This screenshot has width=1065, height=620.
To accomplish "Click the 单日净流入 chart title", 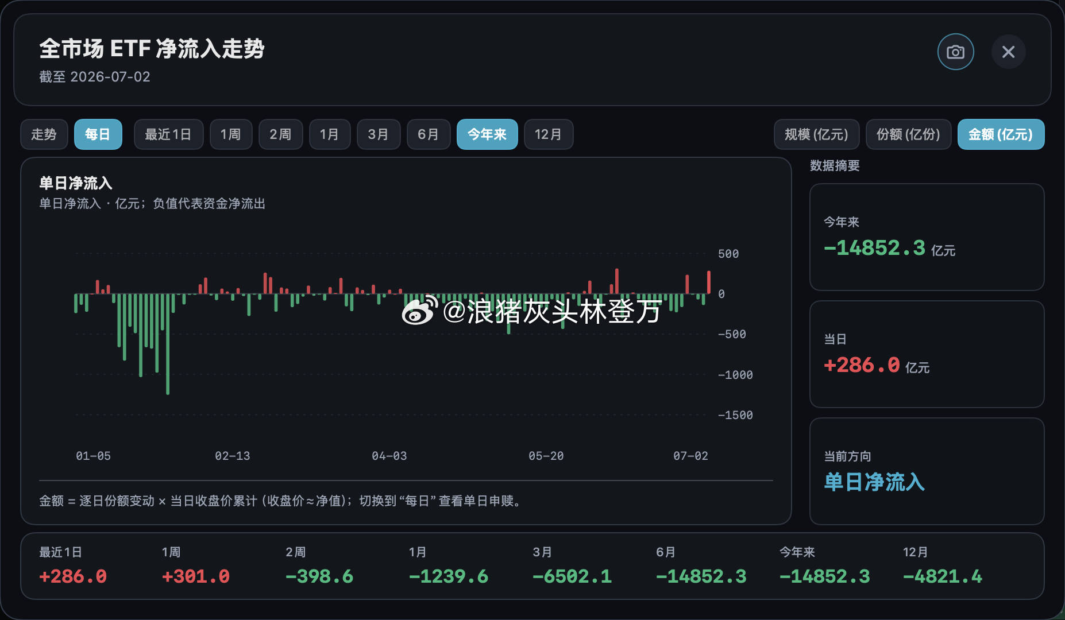I will tap(75, 183).
